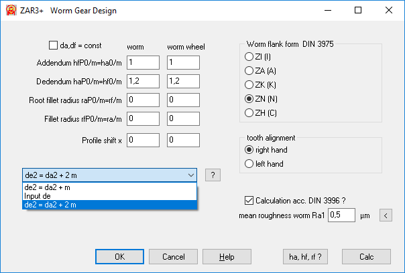405x273 pixels.
Task: Choose ZA (A) flank form option
Action: pos(249,70)
